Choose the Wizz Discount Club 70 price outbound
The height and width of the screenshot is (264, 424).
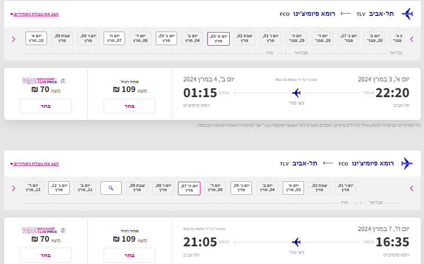pos(46,106)
